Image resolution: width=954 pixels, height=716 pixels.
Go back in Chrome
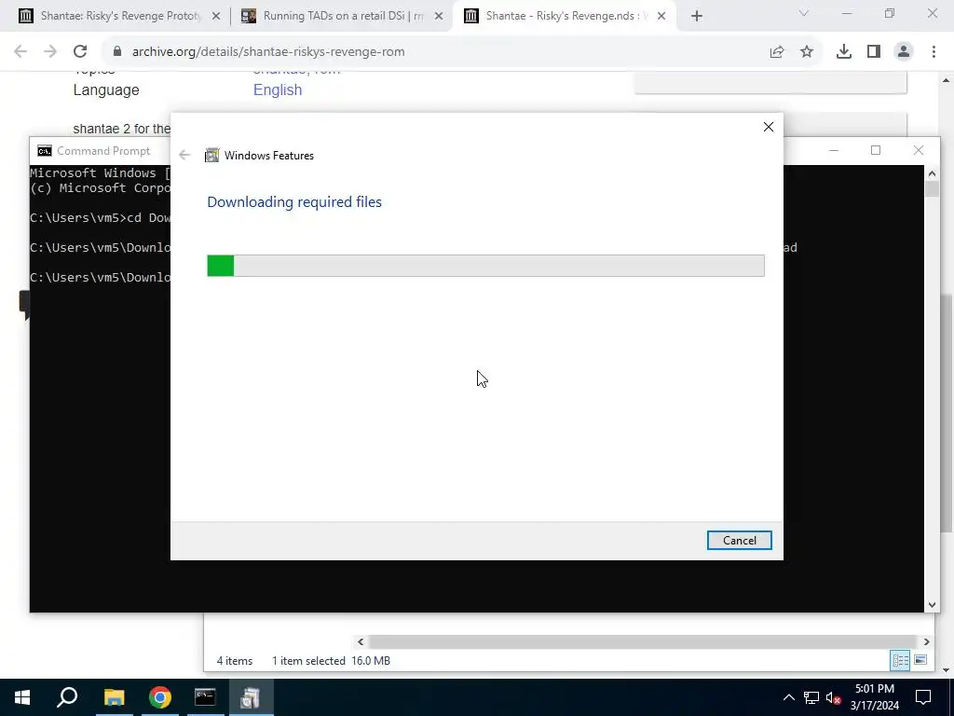pos(20,52)
